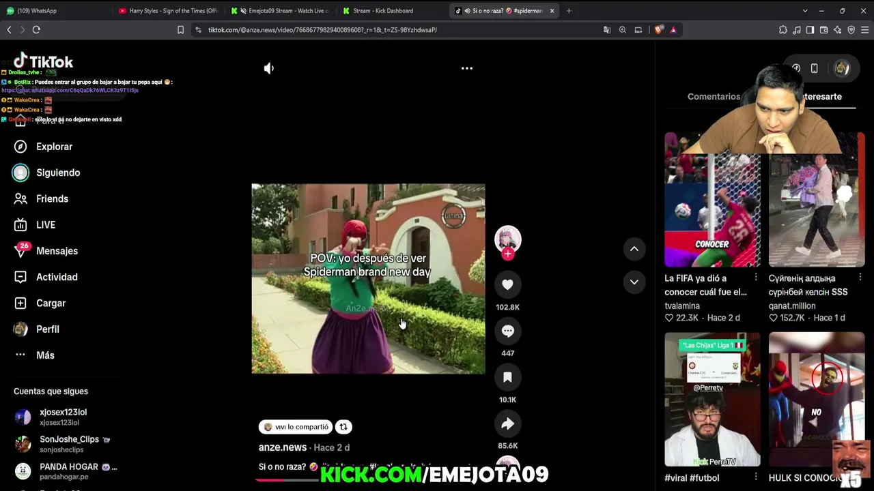This screenshot has width=874, height=491.
Task: Click the Cargar plus icon
Action: (x=20, y=303)
